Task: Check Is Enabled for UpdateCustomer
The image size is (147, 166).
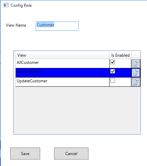Action: (113, 81)
